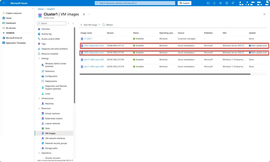Select Logical networks menu item
The height and width of the screenshot is (162, 270).
[52, 123]
